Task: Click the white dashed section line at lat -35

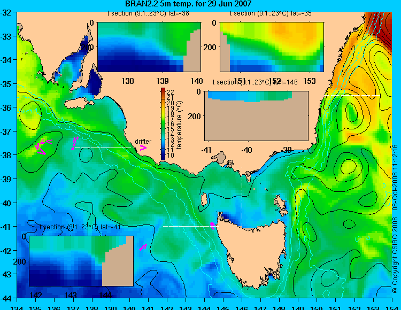Action: click(352, 96)
